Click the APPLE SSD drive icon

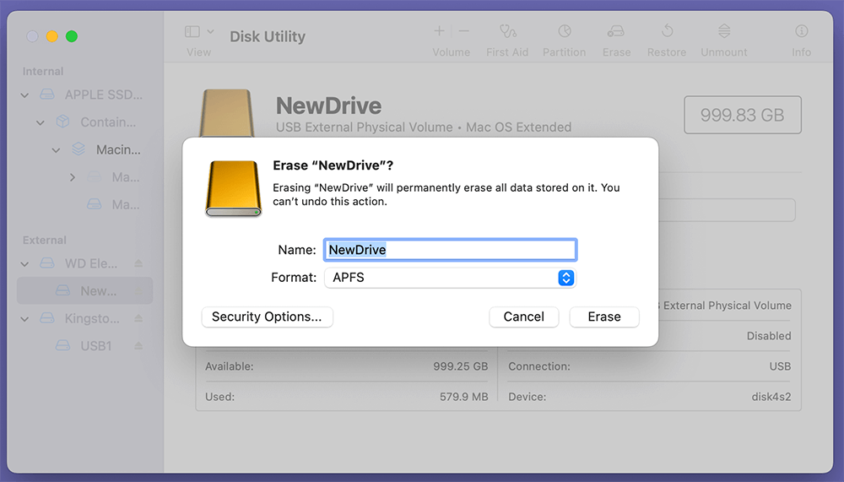(x=47, y=95)
